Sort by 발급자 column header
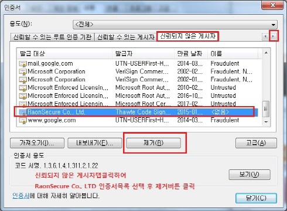287x211 pixels. coord(143,53)
